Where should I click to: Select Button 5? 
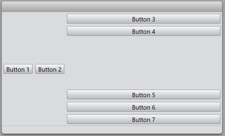tap(143, 95)
